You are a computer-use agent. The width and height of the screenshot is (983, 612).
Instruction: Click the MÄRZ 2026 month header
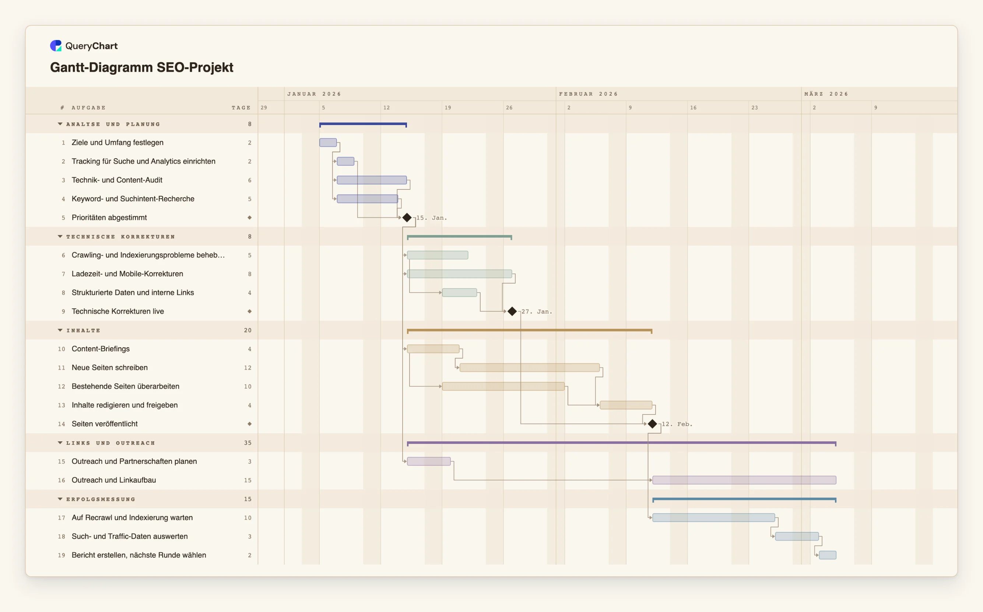(x=826, y=94)
